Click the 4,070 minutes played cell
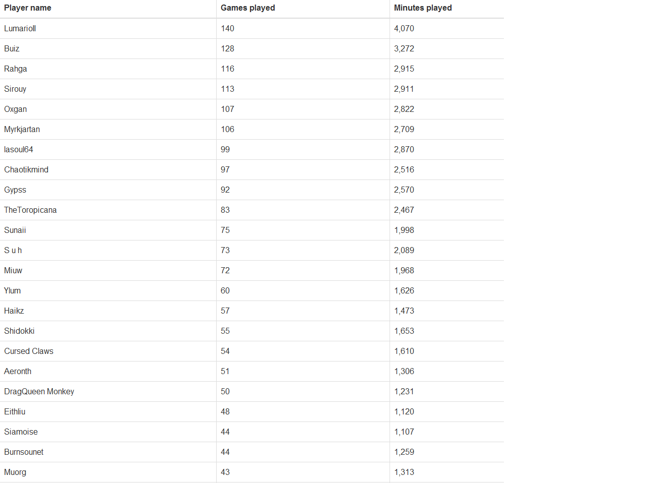 pos(404,29)
